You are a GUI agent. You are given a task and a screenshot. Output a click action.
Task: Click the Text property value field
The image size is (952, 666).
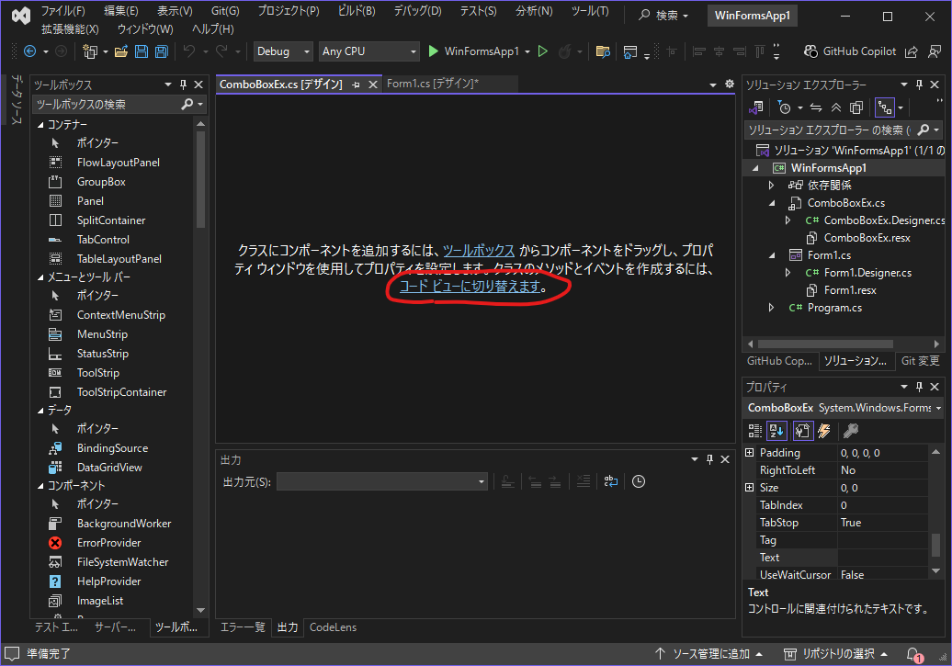click(882, 558)
